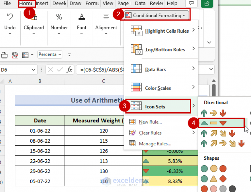Image resolution: width=251 pixels, height=192 pixels.
Task: Open Top/Bottom Rules submenu
Action: pyautogui.click(x=161, y=49)
